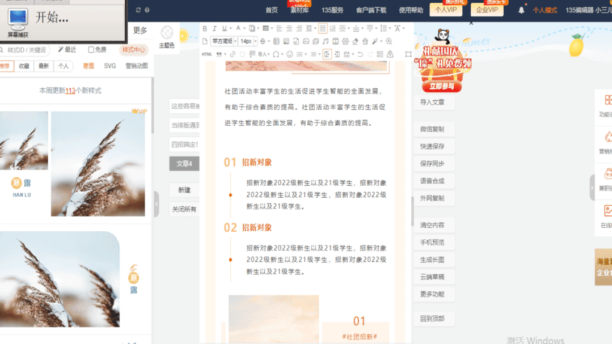Open the 使用帮助 help menu
The image size is (612, 344).
[x=410, y=10]
